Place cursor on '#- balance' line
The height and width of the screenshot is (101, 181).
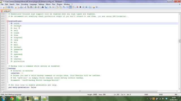pyautogui.click(x=16, y=26)
